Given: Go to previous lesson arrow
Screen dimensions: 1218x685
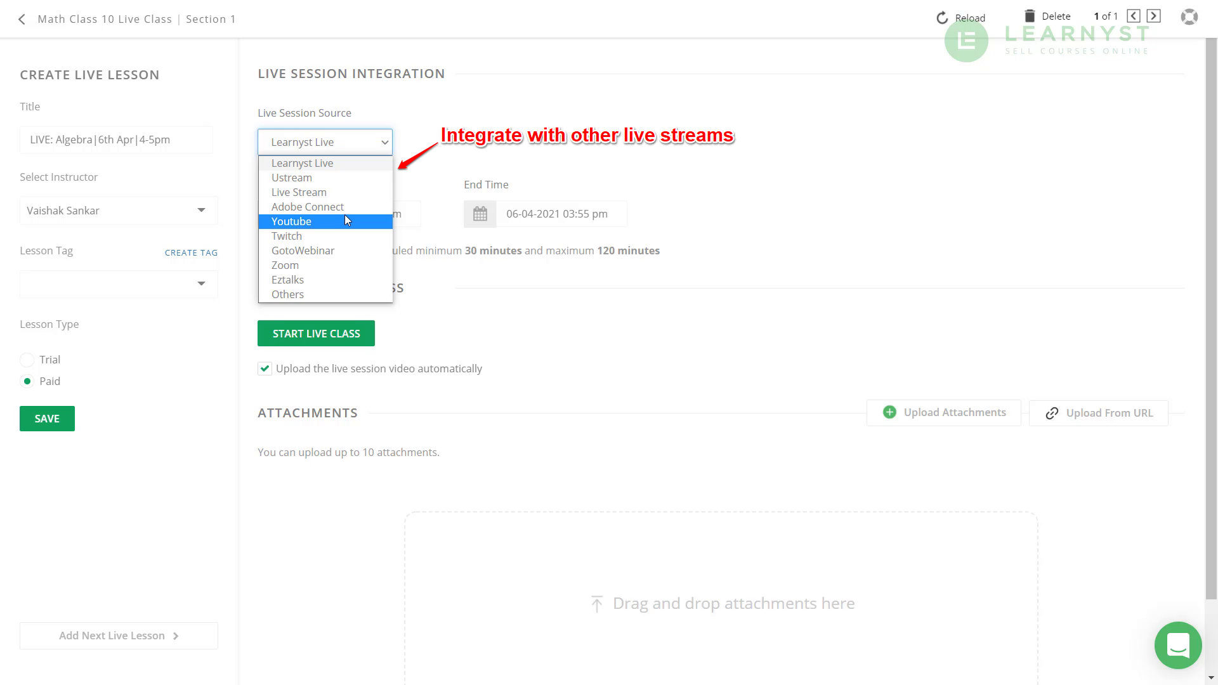Looking at the screenshot, I should (x=1134, y=16).
